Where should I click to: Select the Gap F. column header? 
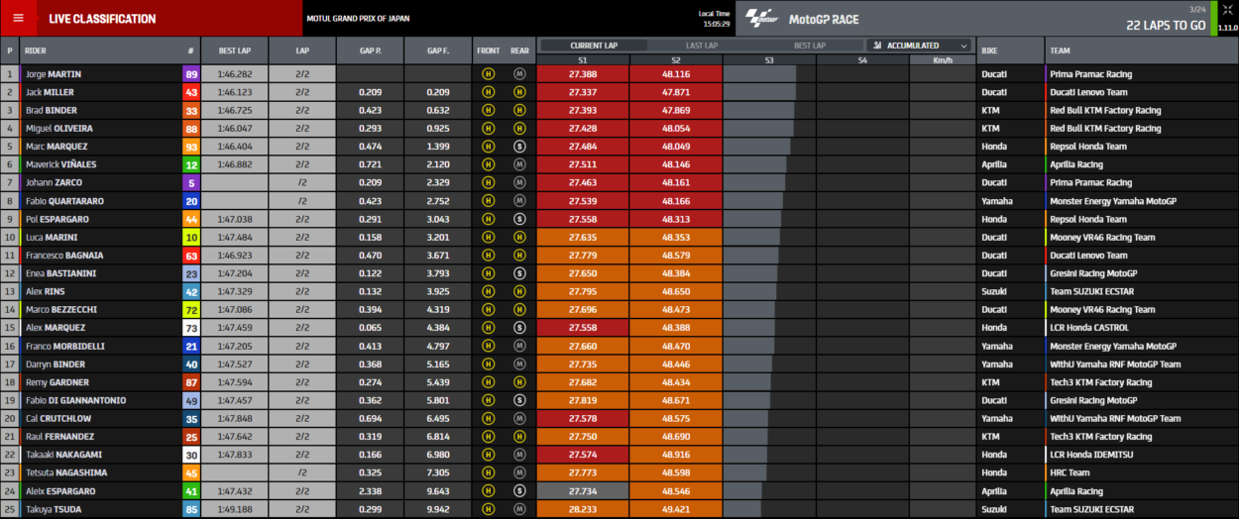[438, 51]
